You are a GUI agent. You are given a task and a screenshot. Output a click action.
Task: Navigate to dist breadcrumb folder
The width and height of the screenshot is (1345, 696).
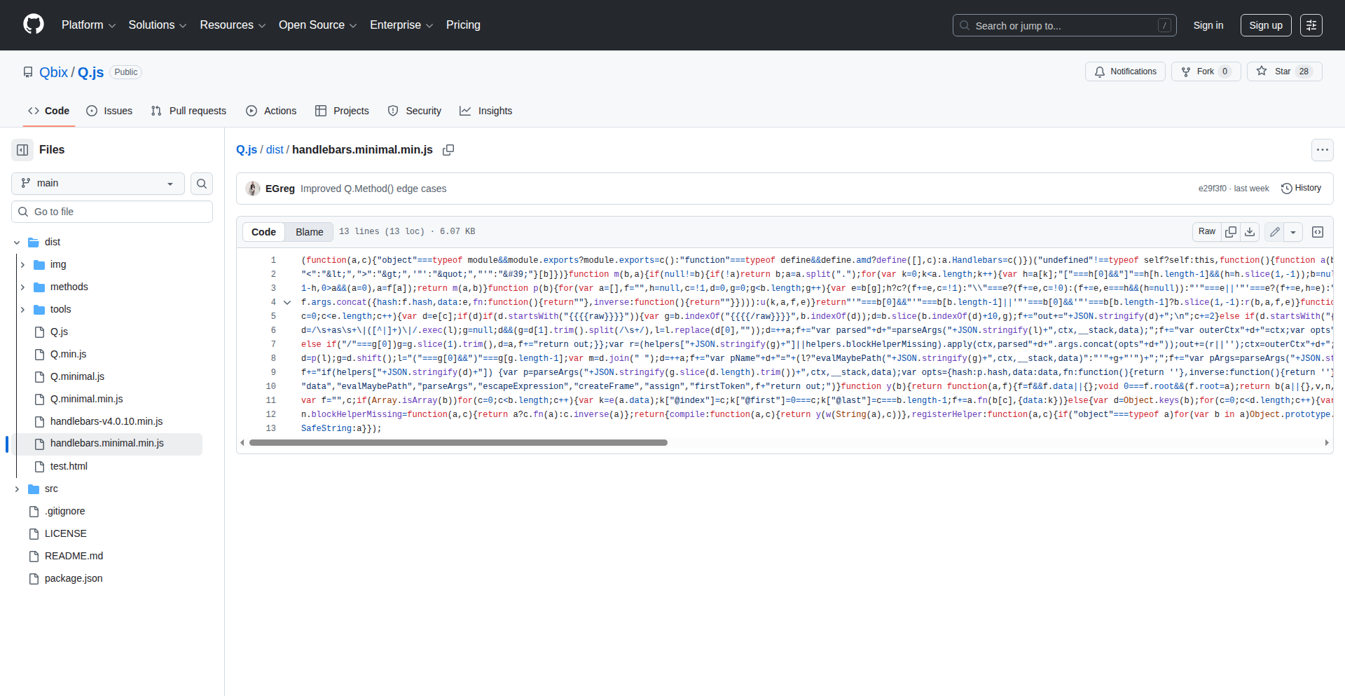(x=275, y=150)
